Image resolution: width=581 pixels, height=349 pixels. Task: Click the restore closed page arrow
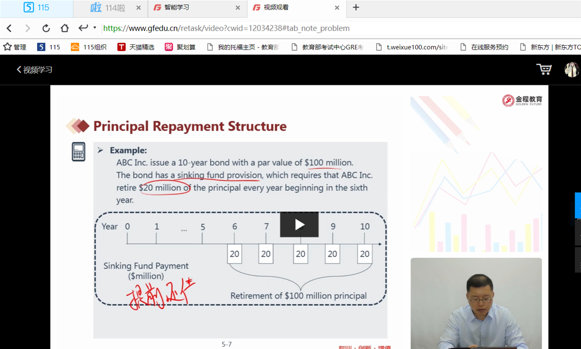coord(83,28)
